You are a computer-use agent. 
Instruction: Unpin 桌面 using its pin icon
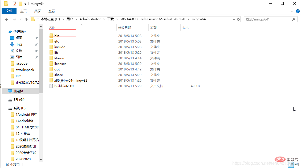pos(36,38)
